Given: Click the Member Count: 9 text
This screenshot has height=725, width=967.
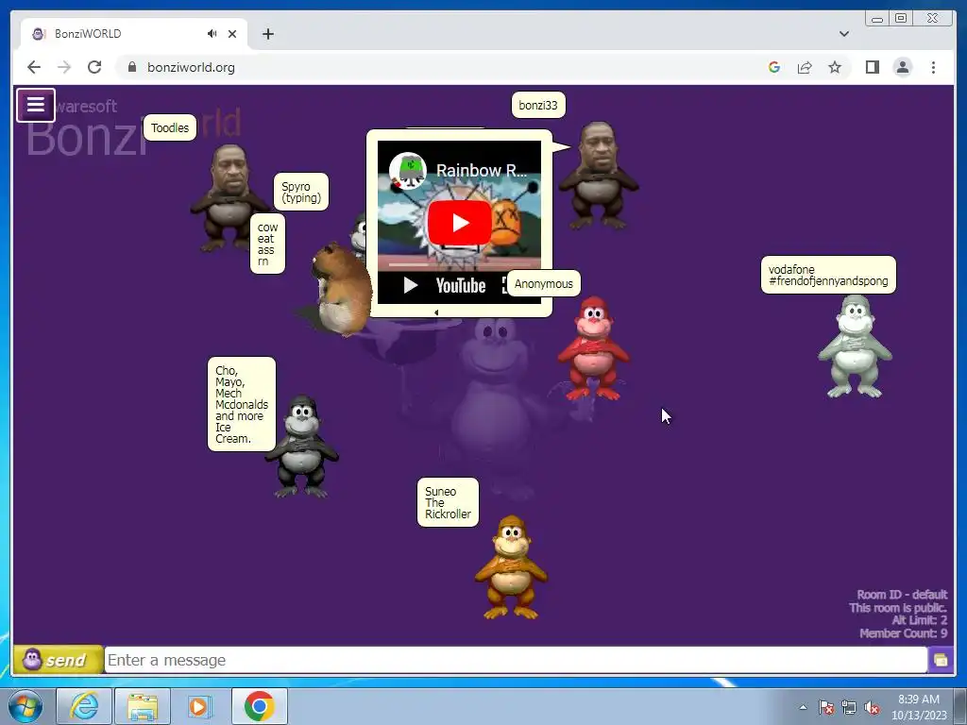Looking at the screenshot, I should click(x=903, y=633).
